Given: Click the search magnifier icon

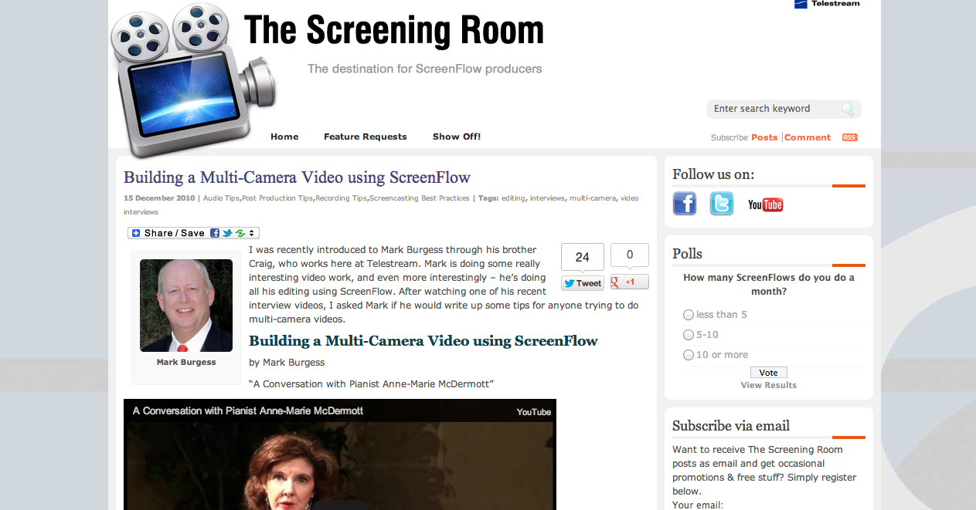Looking at the screenshot, I should click(848, 109).
